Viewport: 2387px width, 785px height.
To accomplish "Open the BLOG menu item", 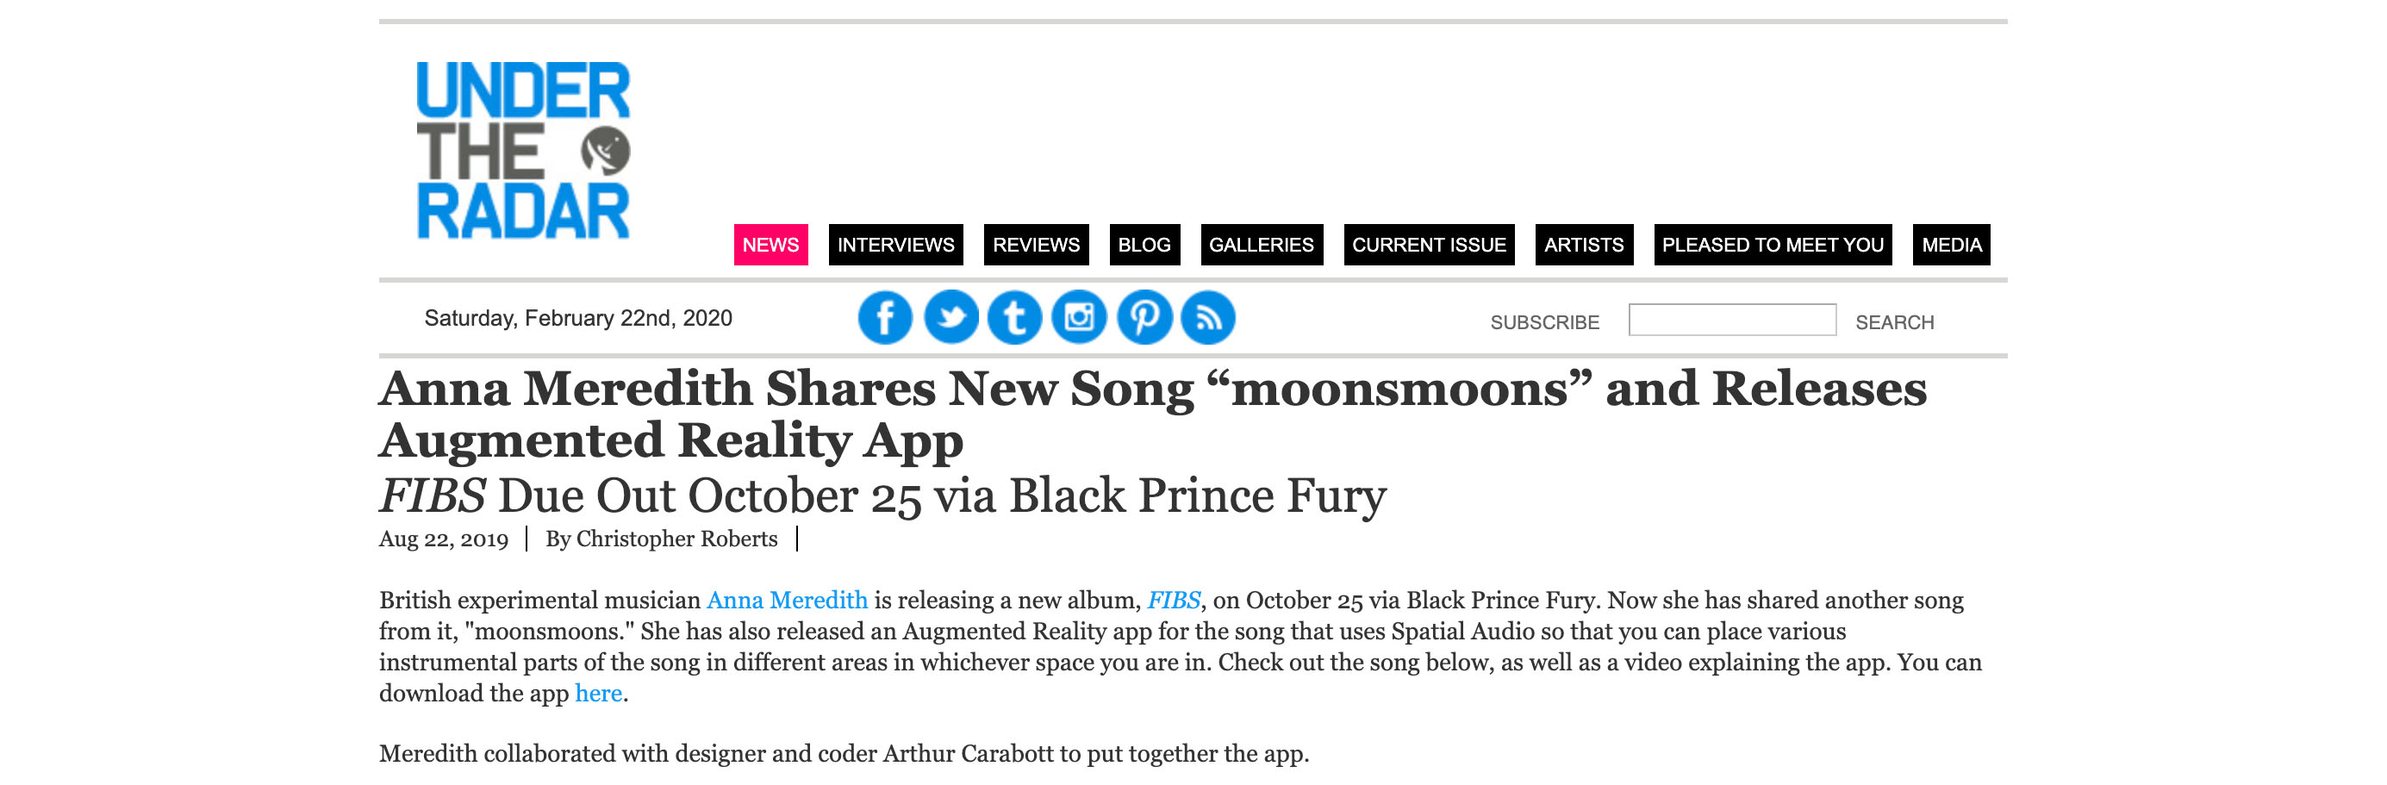I will pyautogui.click(x=1144, y=245).
